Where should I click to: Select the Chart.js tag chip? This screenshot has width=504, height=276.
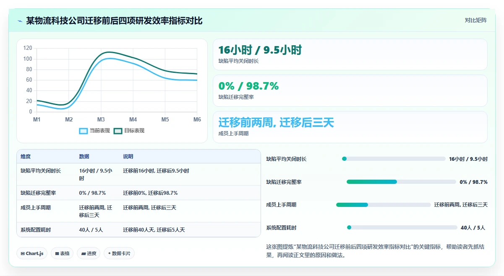[x=32, y=253]
